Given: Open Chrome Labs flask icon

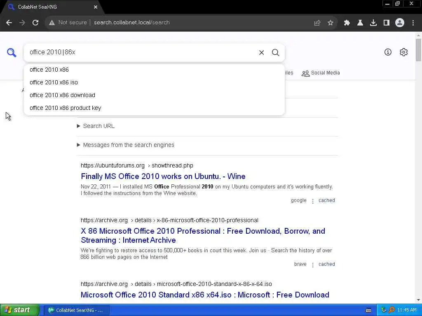Looking at the screenshot, I should click(x=360, y=23).
